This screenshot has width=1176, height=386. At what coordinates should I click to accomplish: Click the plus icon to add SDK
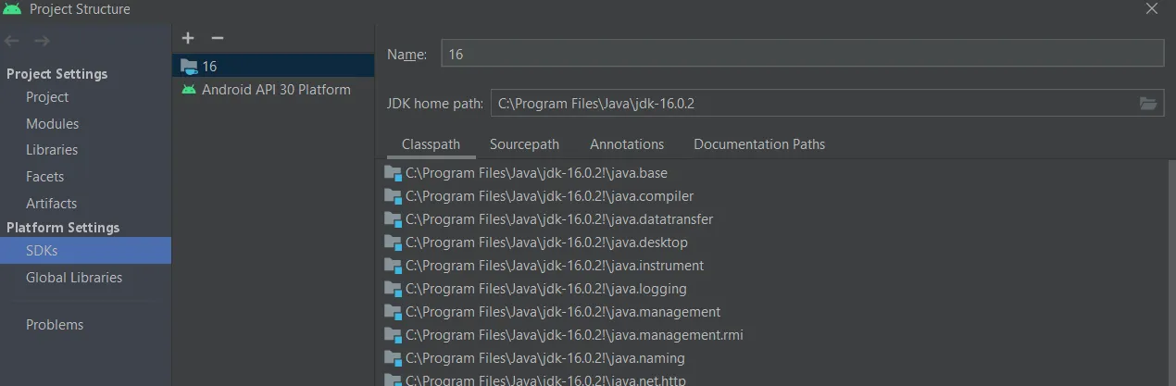(x=188, y=38)
